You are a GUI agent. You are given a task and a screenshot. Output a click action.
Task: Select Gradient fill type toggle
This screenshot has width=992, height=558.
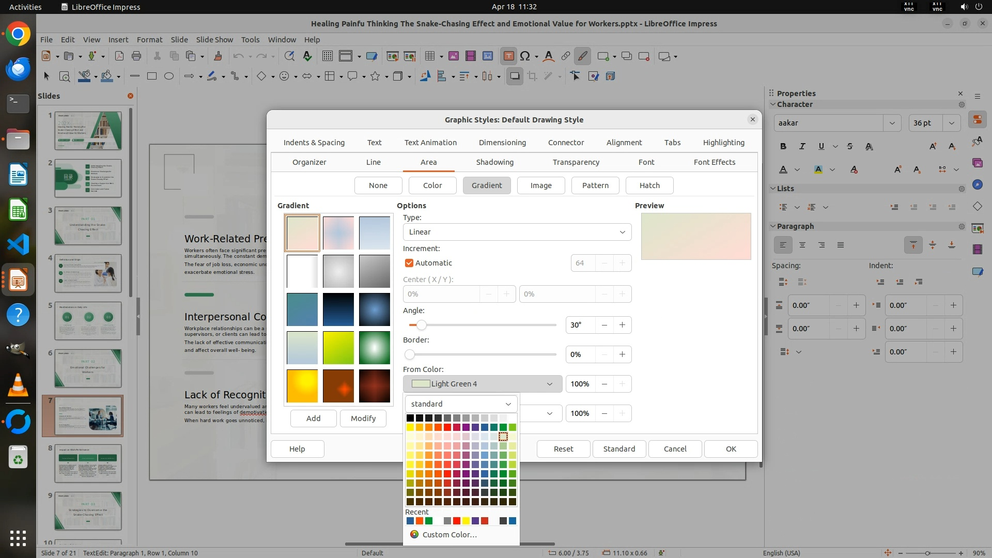(x=486, y=185)
